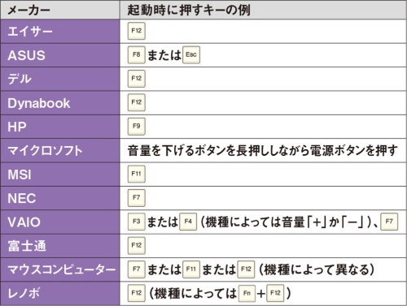Click the 起動時に押すキーの例 column header
This screenshot has width=407, height=306.
(x=263, y=10)
